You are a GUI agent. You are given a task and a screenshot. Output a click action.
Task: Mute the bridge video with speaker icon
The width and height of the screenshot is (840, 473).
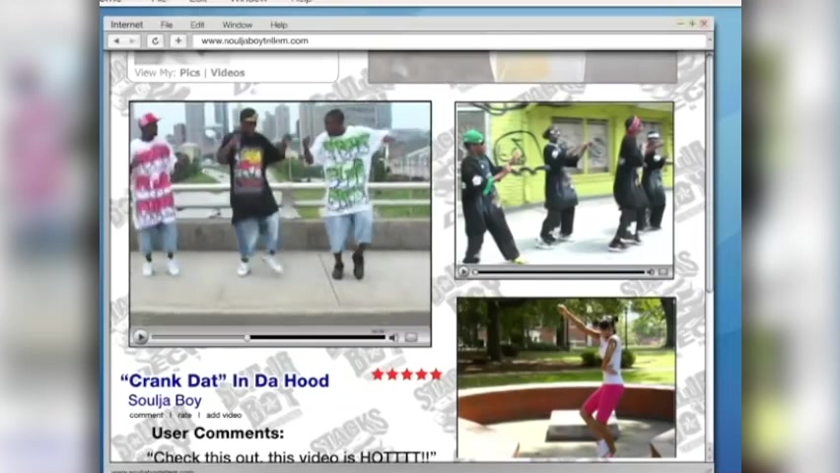(x=393, y=337)
